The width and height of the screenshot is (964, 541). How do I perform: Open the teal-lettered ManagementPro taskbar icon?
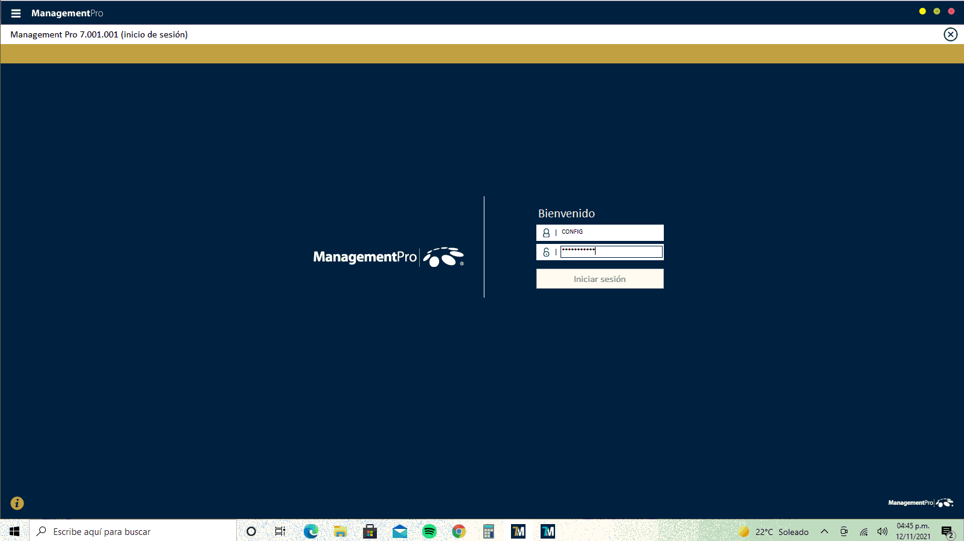(548, 531)
